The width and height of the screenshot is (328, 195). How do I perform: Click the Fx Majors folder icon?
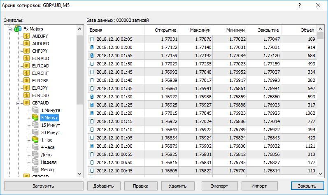18,29
